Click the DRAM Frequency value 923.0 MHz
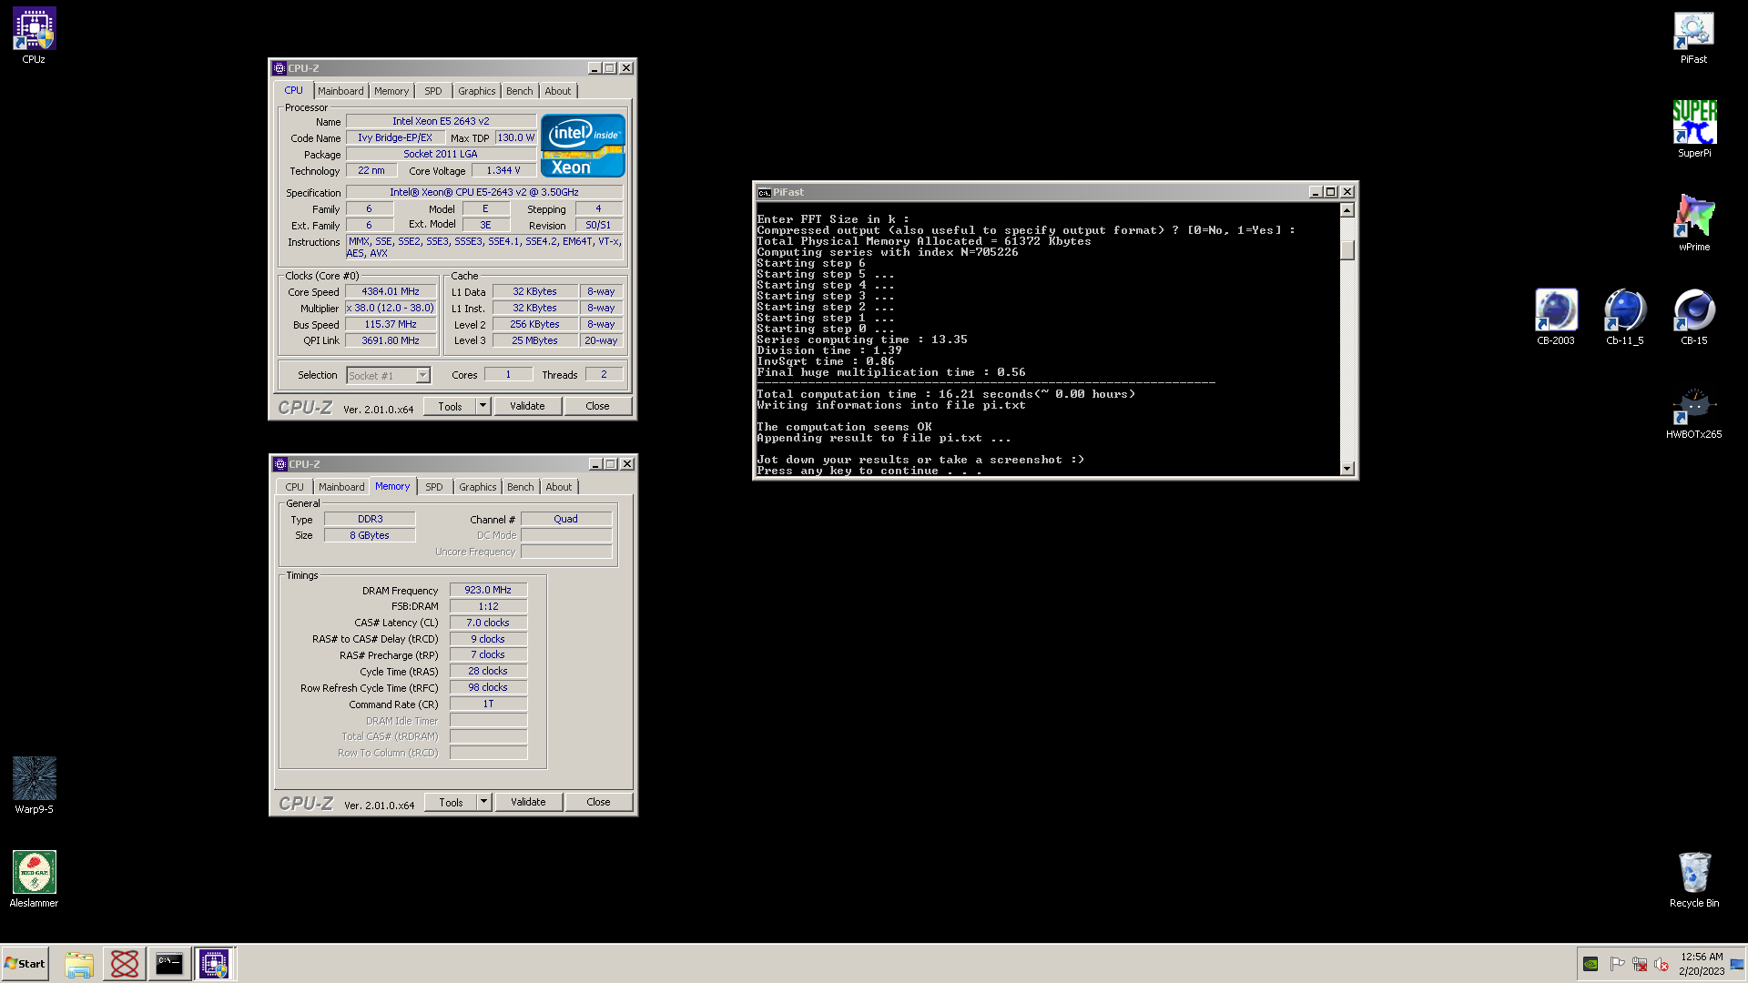This screenshot has width=1748, height=983. coord(488,590)
